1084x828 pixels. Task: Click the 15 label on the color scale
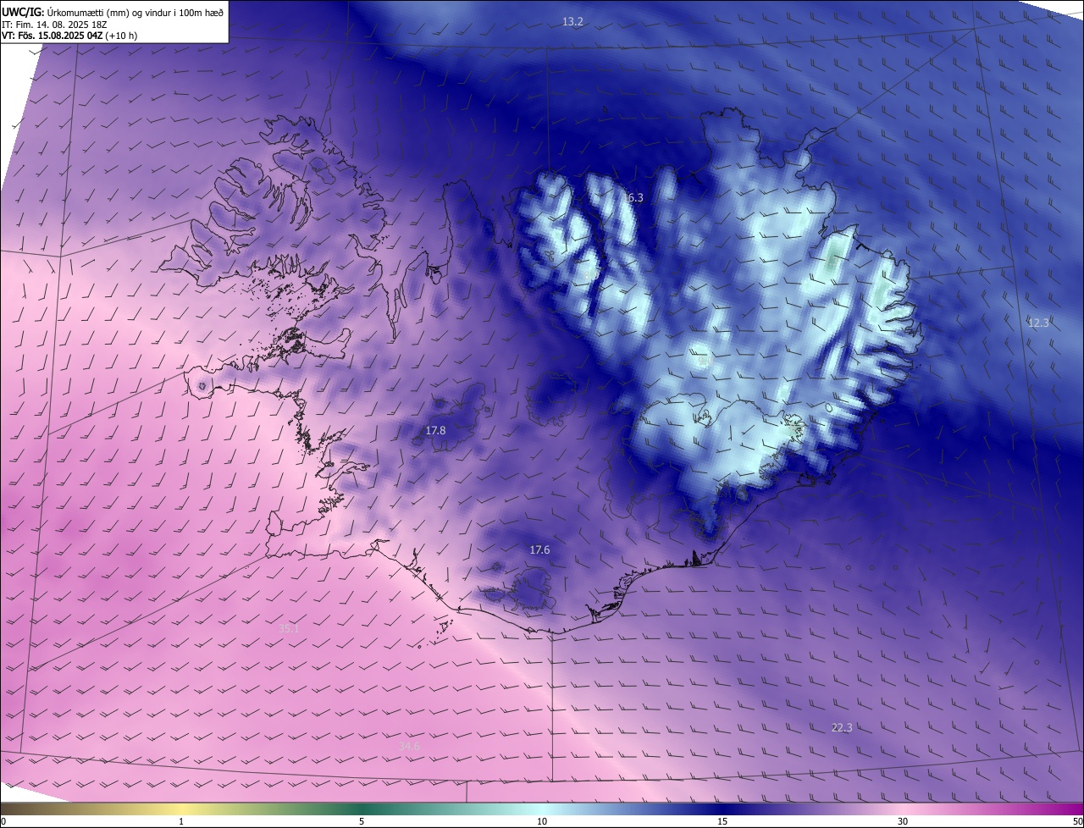(x=722, y=821)
